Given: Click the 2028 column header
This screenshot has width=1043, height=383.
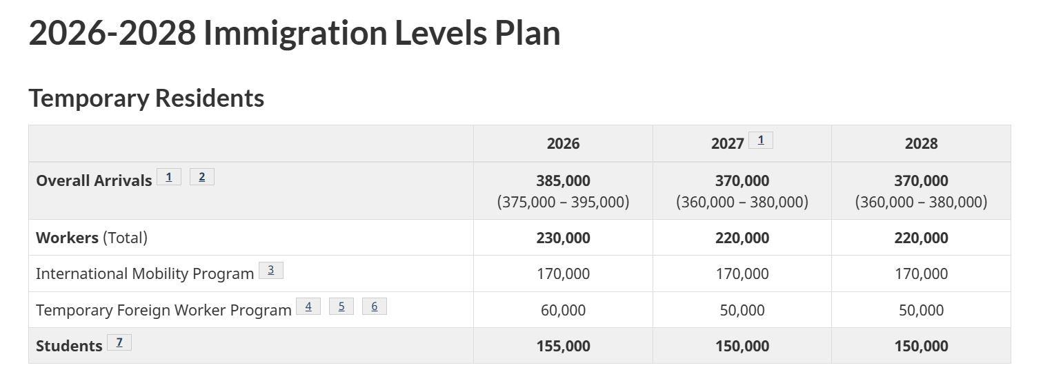Looking at the screenshot, I should pos(921,144).
